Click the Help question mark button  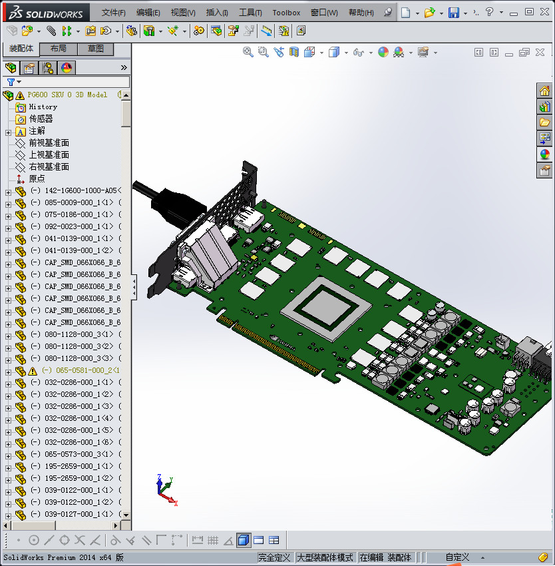tap(489, 12)
